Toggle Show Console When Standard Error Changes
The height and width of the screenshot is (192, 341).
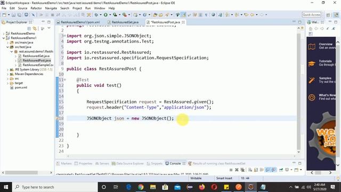(273, 170)
